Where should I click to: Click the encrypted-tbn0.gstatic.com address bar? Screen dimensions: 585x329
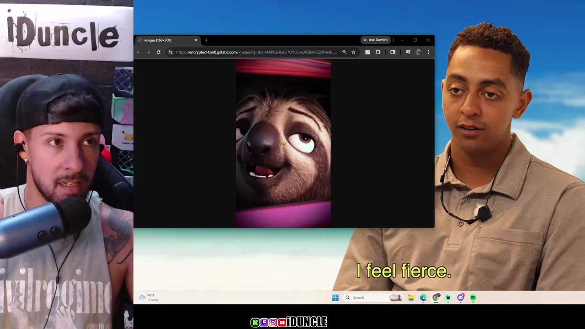[256, 52]
